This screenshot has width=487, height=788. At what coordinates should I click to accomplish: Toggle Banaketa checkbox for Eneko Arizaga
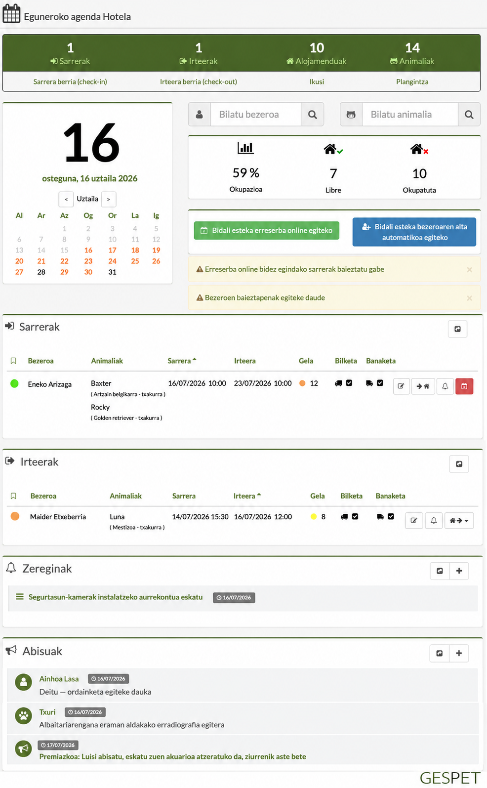point(380,383)
